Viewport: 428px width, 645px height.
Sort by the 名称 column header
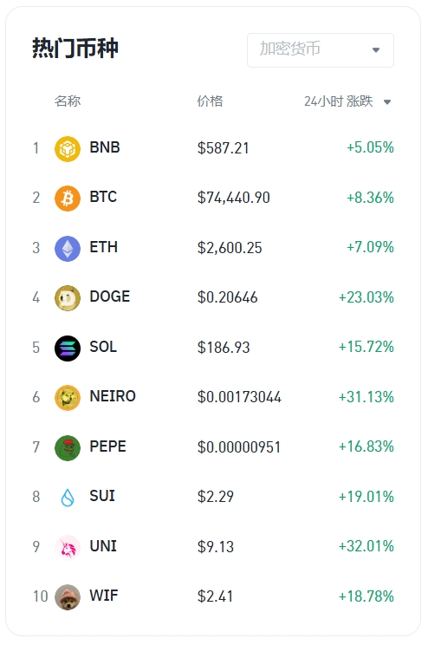(68, 101)
